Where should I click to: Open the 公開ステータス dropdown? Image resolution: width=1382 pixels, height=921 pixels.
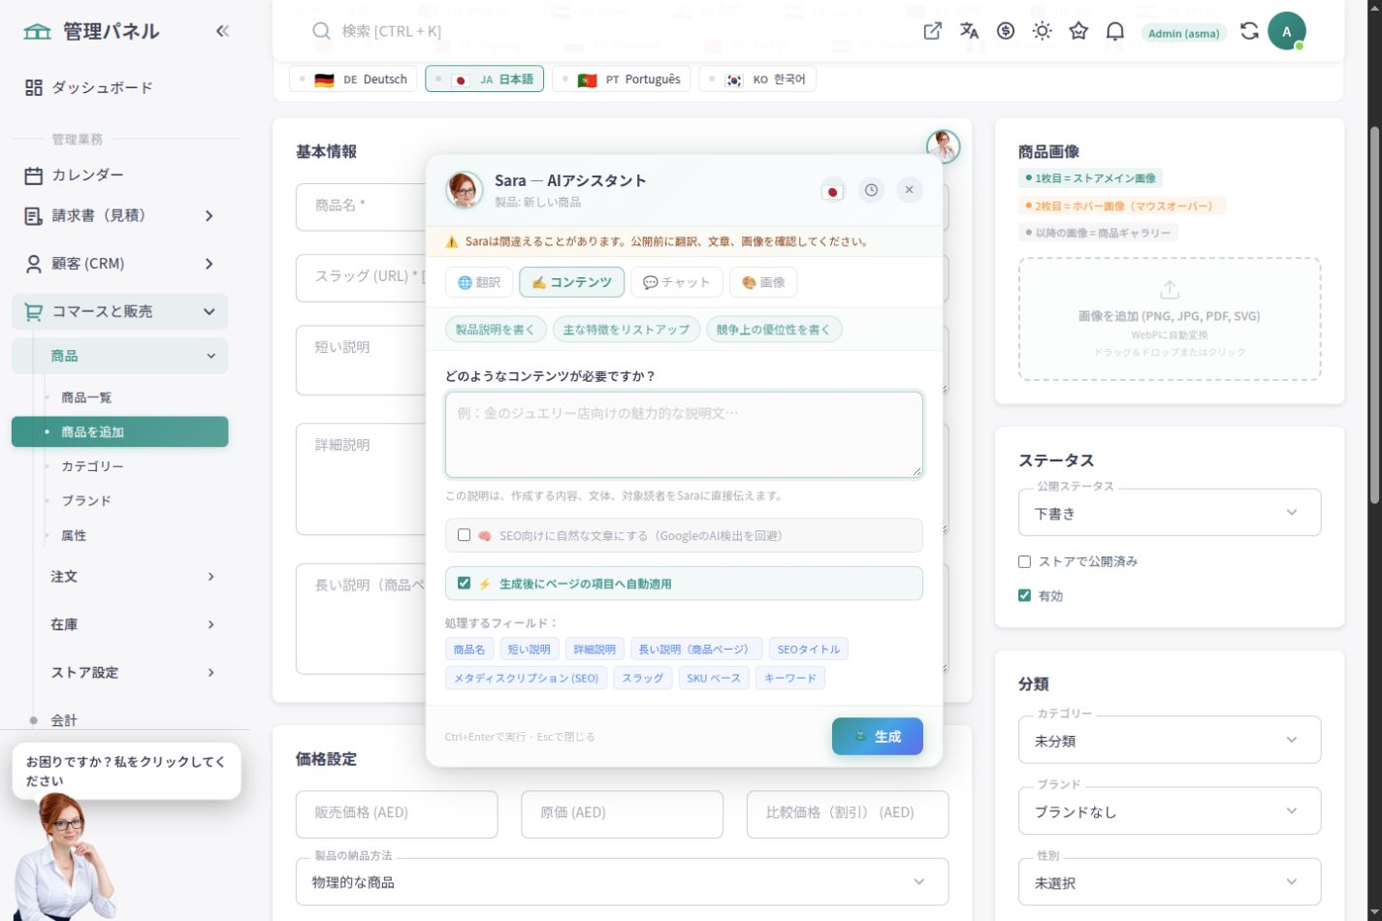[1170, 513]
